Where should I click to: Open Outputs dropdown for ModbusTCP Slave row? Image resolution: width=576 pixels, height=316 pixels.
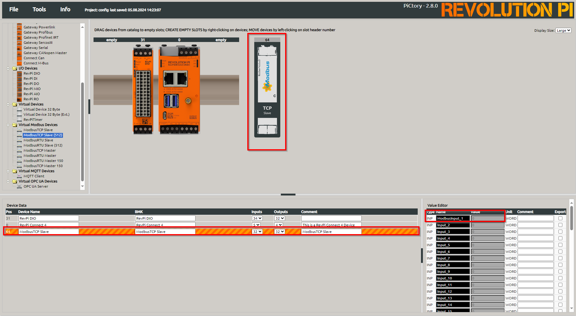click(x=279, y=232)
